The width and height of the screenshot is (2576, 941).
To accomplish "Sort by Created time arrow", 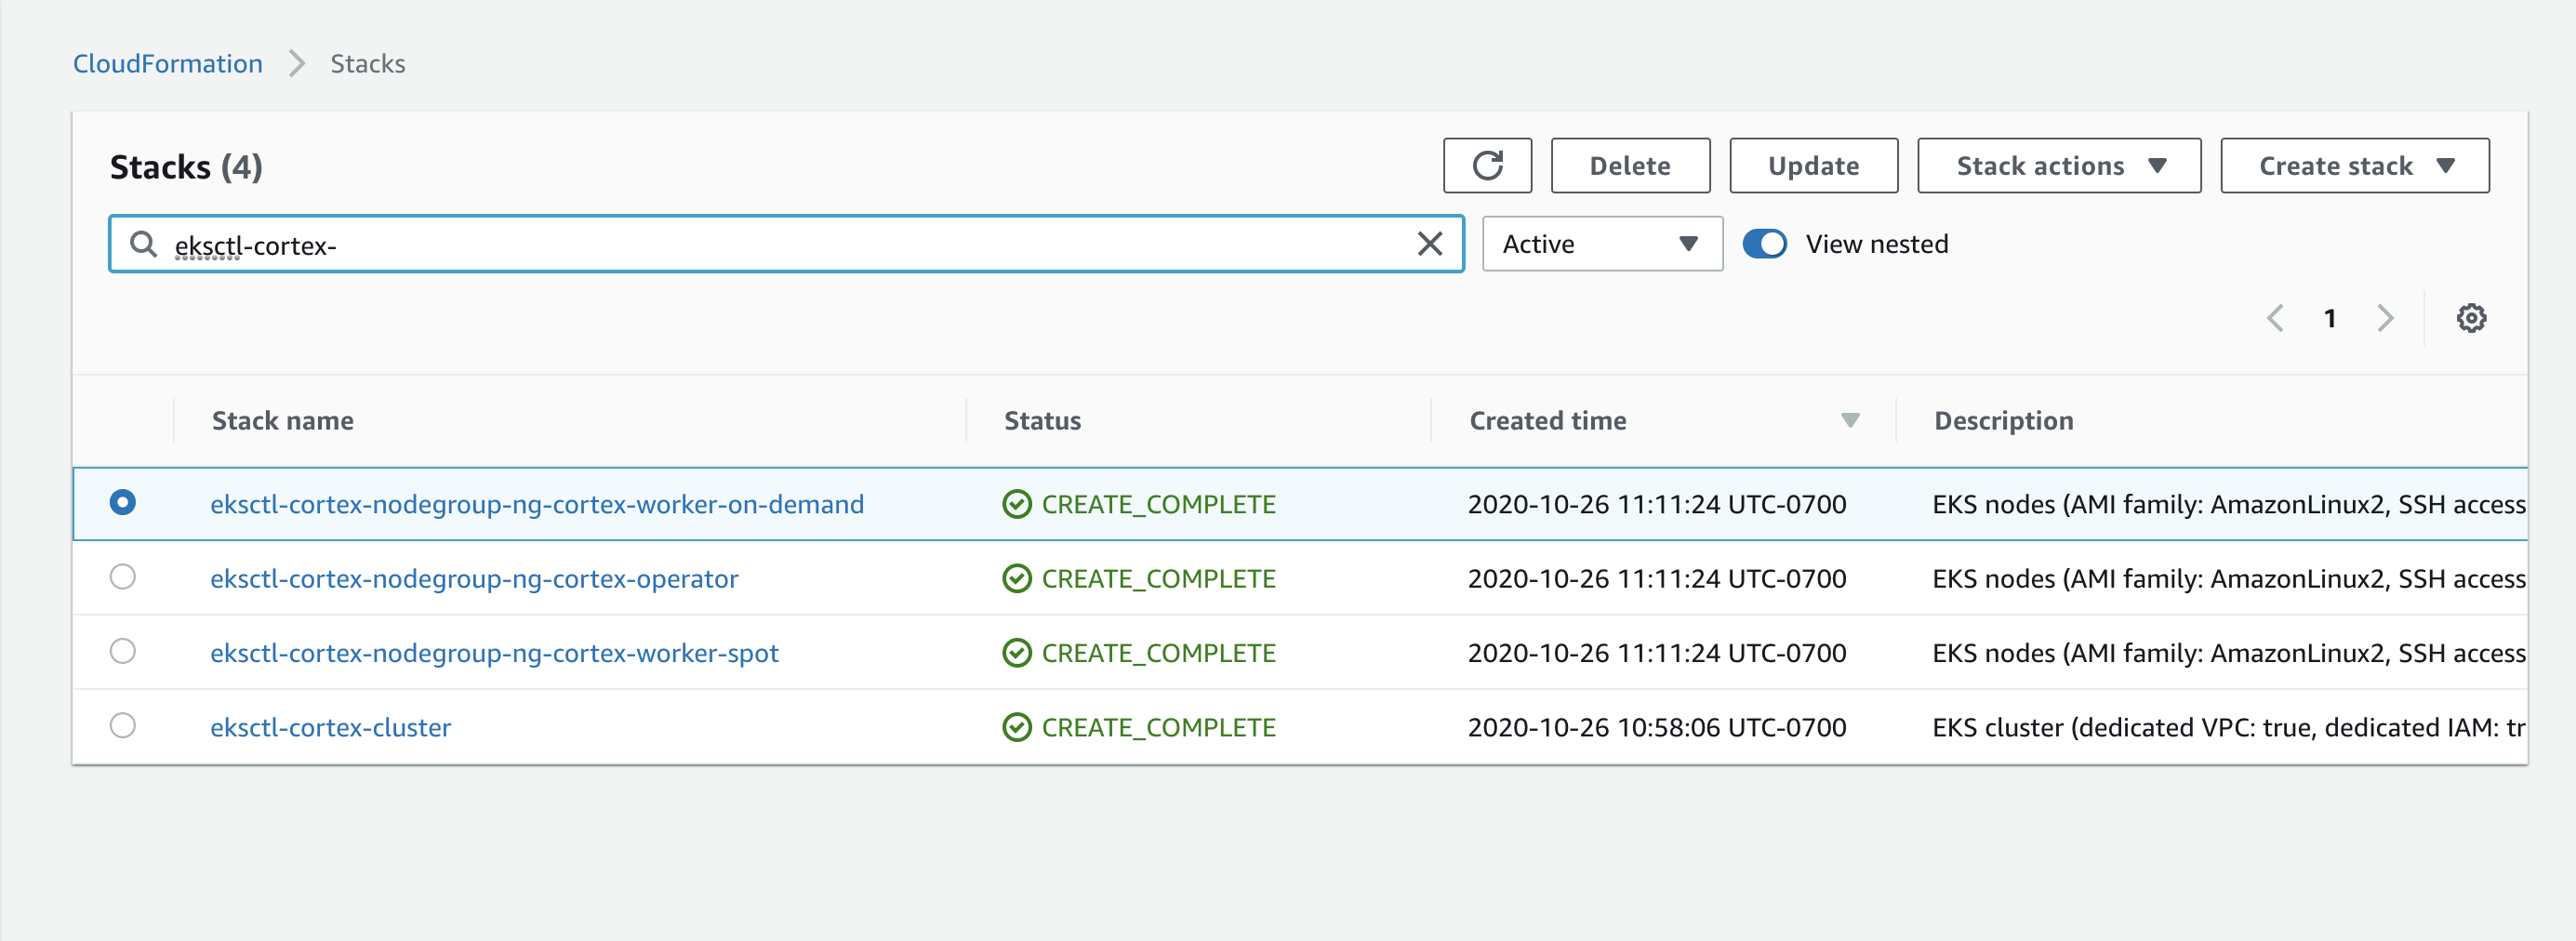I will [x=1849, y=421].
